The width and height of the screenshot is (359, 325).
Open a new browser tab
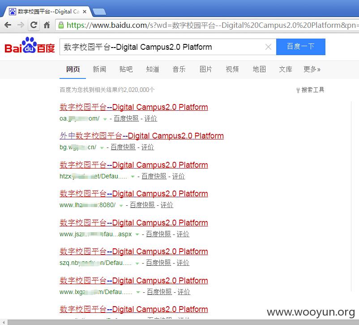point(99,12)
